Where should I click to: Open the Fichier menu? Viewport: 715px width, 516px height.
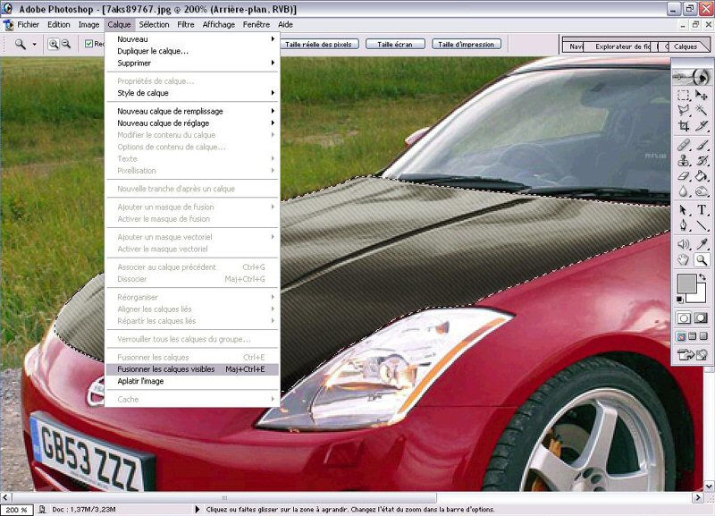(28, 25)
